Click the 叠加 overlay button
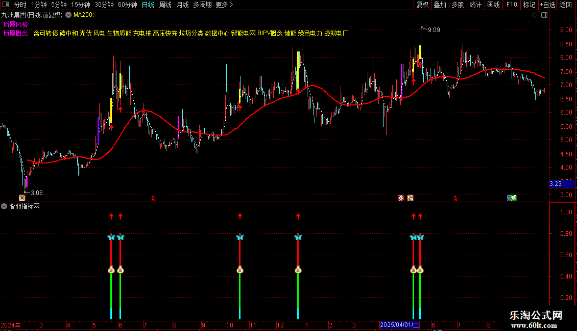 pyautogui.click(x=440, y=5)
